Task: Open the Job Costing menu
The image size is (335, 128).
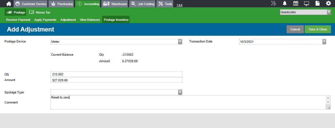Action: coord(143,4)
